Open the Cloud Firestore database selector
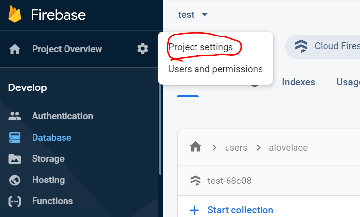The width and height of the screenshot is (360, 217). [323, 46]
